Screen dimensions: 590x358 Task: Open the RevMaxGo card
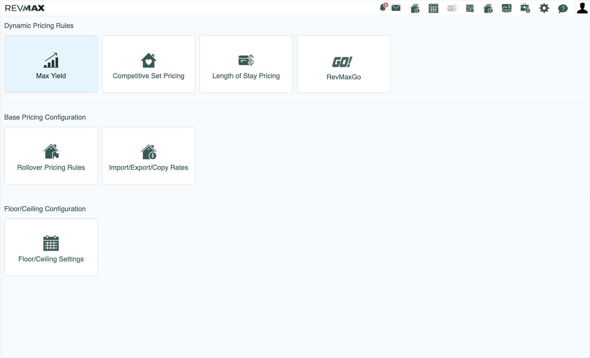344,64
